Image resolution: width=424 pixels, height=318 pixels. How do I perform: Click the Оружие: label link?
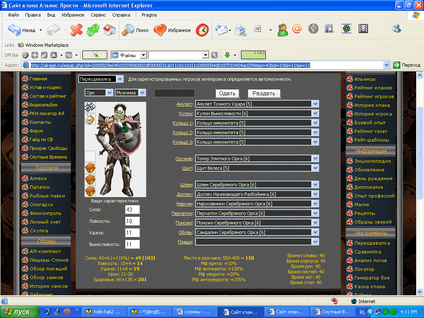(x=184, y=159)
